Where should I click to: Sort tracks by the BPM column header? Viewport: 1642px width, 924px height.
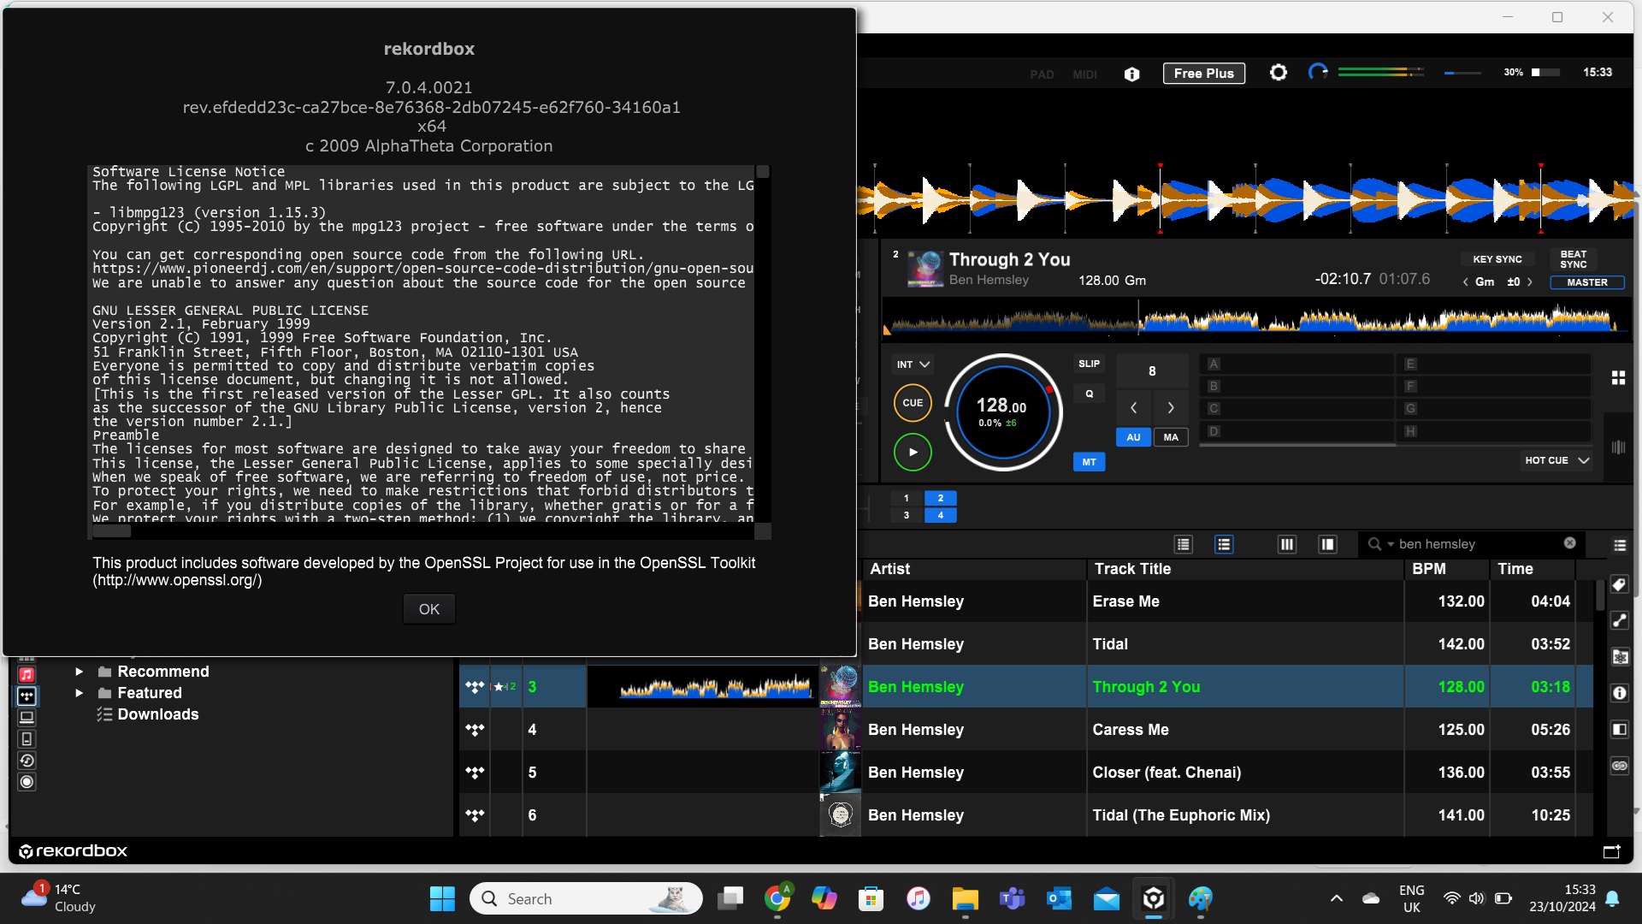[x=1446, y=569]
